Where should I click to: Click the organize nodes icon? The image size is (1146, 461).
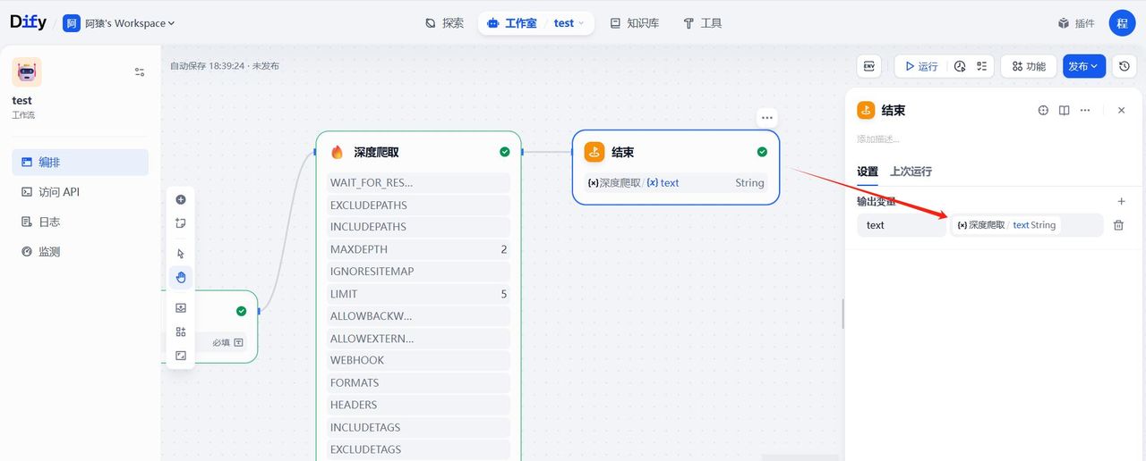click(181, 331)
